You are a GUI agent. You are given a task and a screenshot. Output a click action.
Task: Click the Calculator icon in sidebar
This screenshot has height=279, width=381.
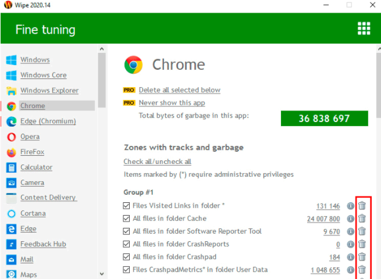pyautogui.click(x=11, y=167)
